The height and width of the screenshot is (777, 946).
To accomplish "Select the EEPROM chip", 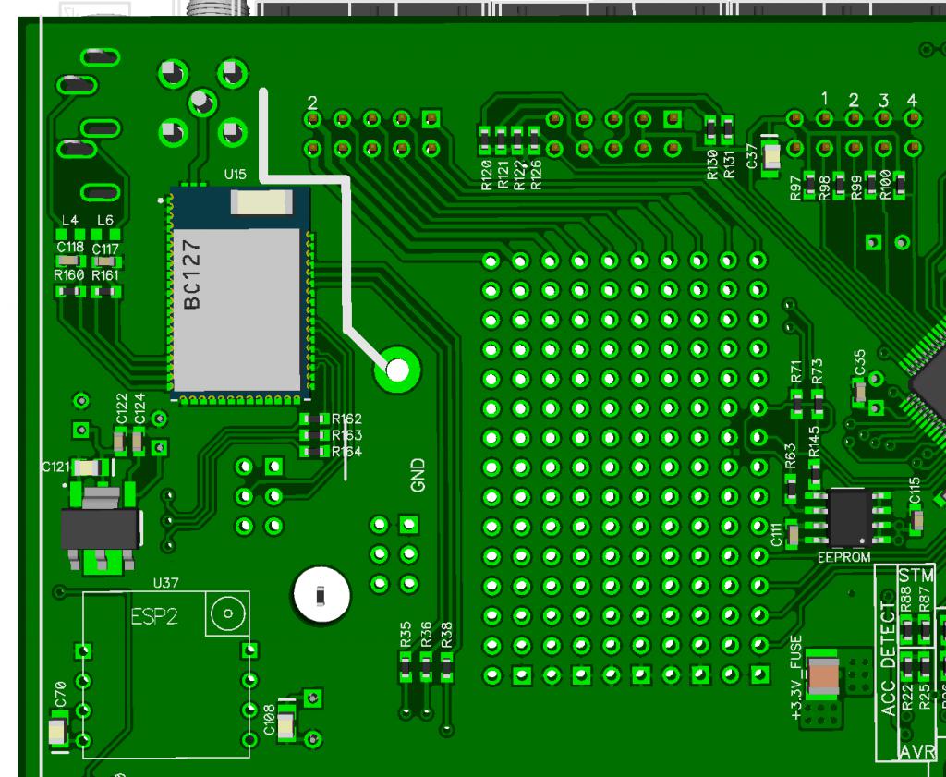I will coord(847,518).
